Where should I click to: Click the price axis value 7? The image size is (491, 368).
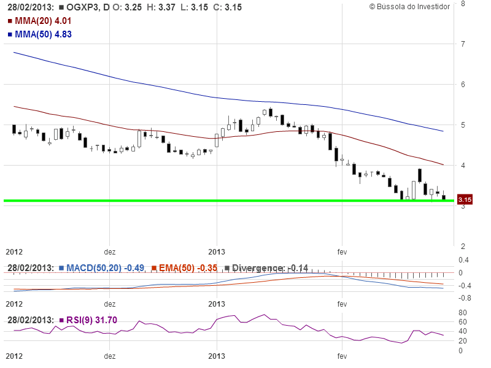click(463, 44)
